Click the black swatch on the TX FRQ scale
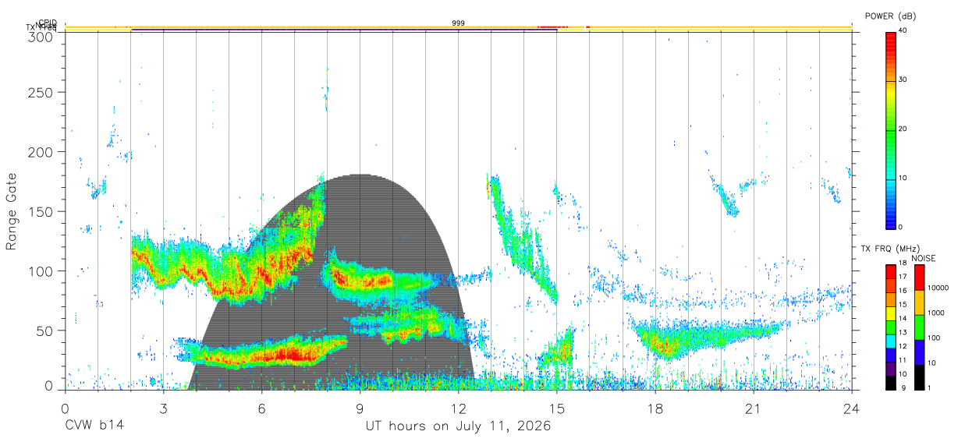 [x=891, y=384]
